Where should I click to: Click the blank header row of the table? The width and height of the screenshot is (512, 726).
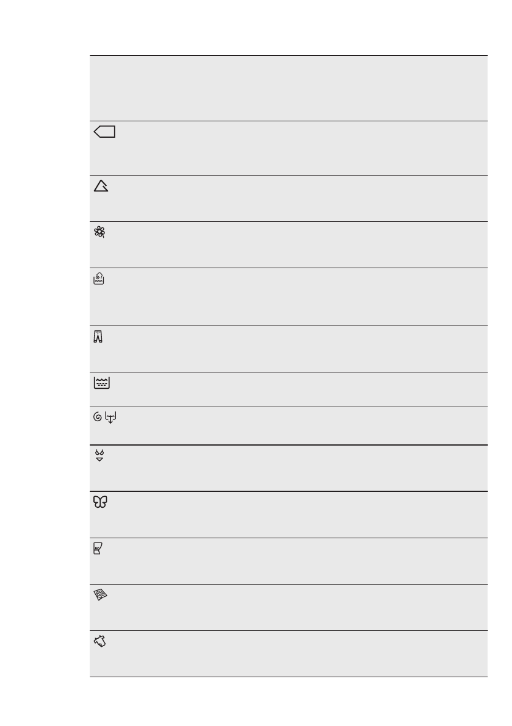[x=288, y=88]
